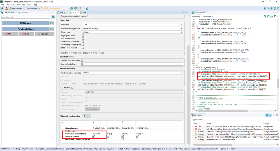Viewport: 280px width, 151px height.
Task: Click the greyed Redo arrow icon in the toolbar
Action: [x=83, y=8]
